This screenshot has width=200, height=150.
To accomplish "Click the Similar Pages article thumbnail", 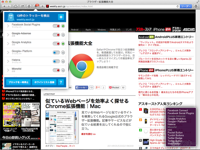I will tap(62, 127).
